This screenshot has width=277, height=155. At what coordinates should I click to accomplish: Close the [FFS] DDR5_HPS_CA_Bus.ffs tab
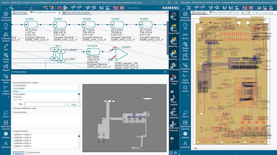click(59, 13)
